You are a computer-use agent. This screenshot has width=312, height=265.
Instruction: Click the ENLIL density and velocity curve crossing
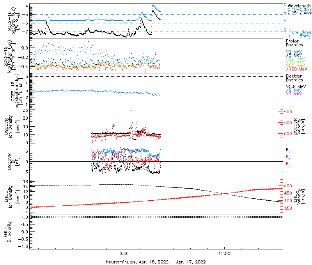[x=225, y=194]
